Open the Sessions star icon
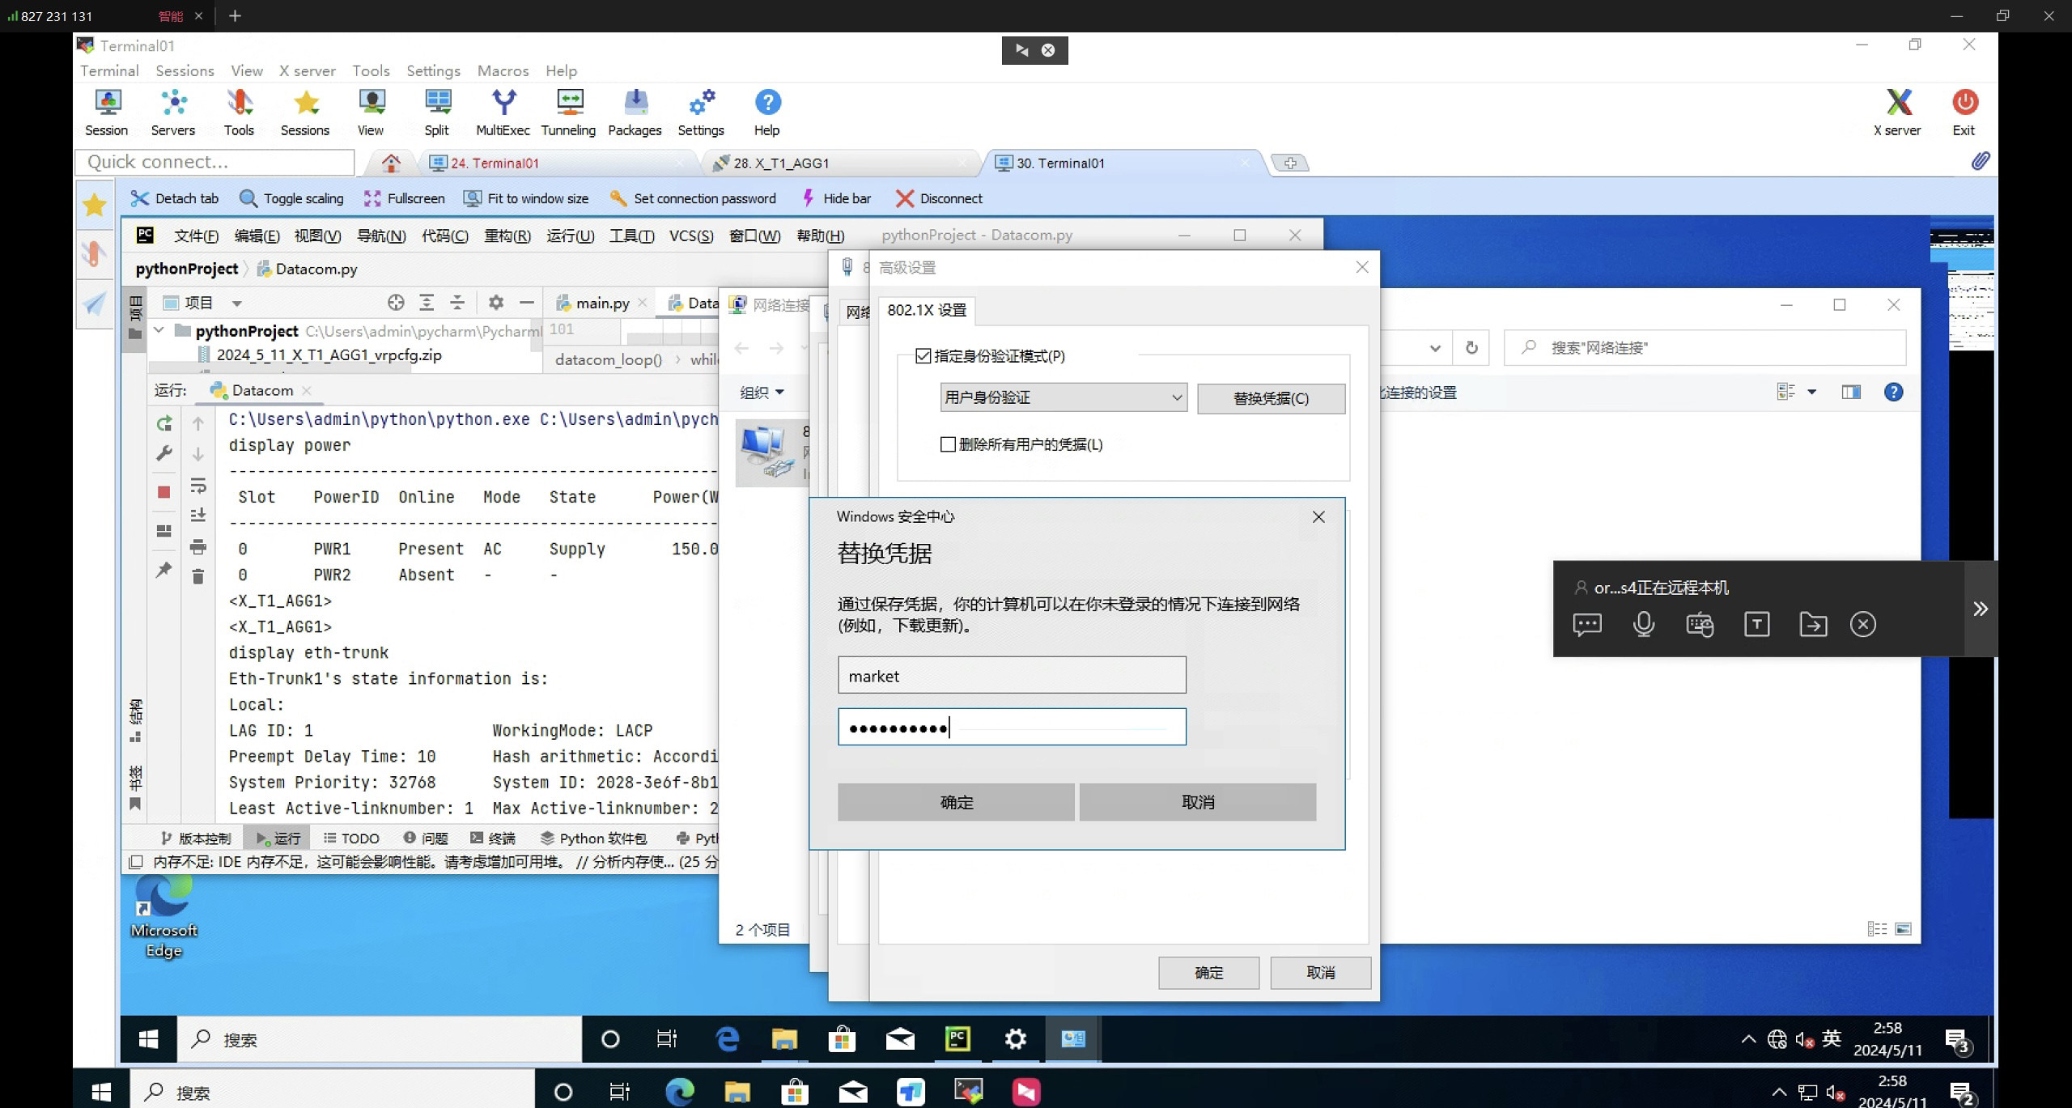Viewport: 2072px width, 1108px height. pyautogui.click(x=305, y=112)
